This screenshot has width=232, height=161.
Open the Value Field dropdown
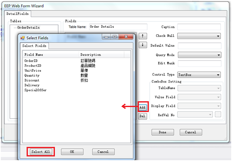(x=199, y=97)
